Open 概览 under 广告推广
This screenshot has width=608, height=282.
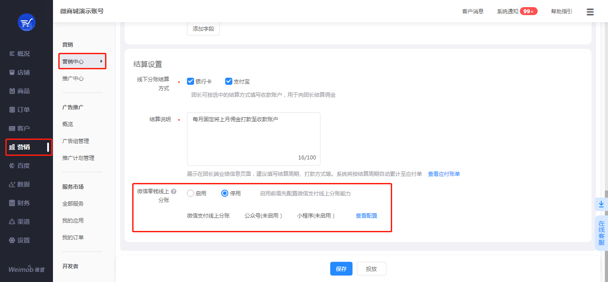tap(68, 124)
